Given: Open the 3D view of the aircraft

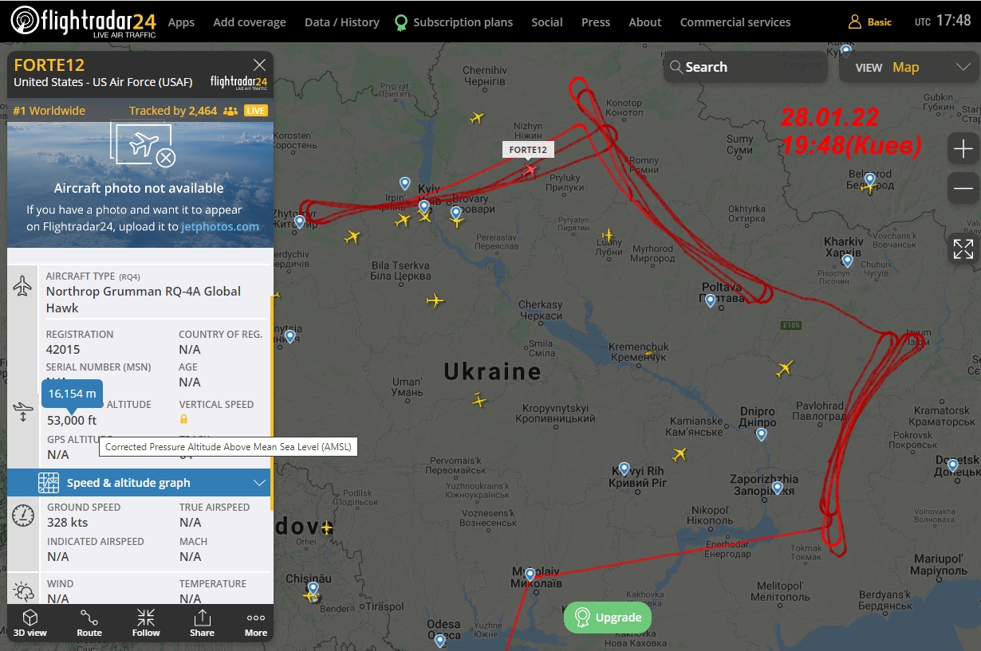Looking at the screenshot, I should pyautogui.click(x=30, y=622).
